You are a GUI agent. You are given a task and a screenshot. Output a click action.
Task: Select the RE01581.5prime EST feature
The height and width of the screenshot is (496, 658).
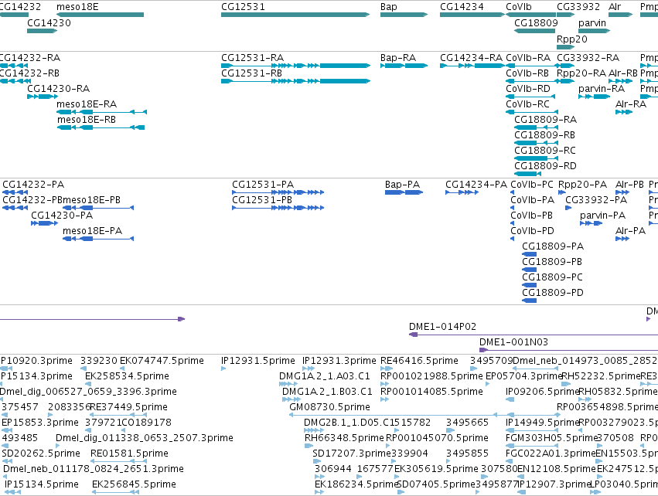click(x=119, y=461)
